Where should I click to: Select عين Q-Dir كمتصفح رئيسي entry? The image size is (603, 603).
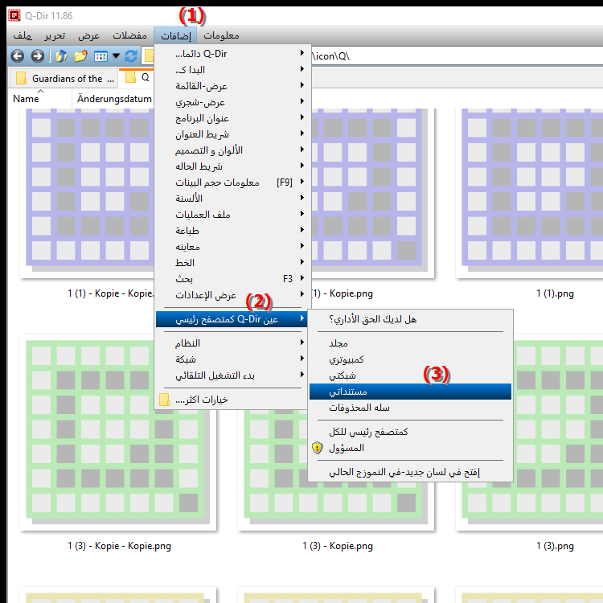(232, 319)
